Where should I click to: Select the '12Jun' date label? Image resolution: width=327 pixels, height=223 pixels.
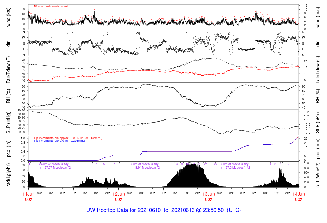(x=119, y=194)
